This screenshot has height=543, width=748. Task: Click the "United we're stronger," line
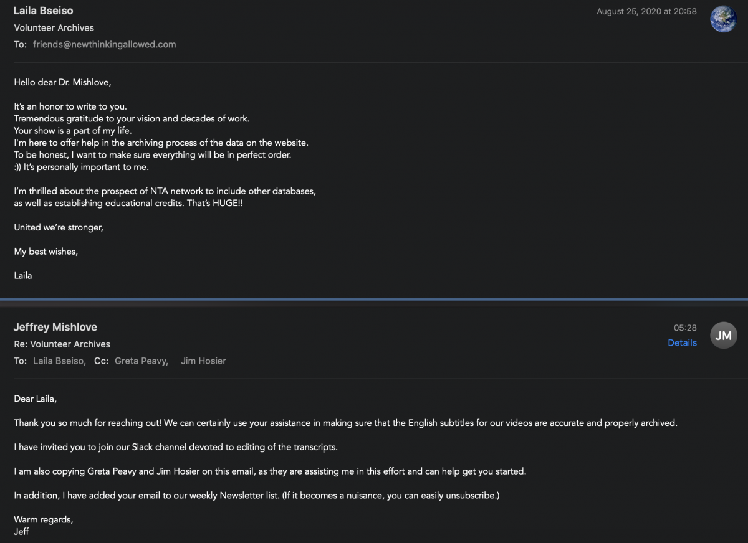click(x=59, y=227)
